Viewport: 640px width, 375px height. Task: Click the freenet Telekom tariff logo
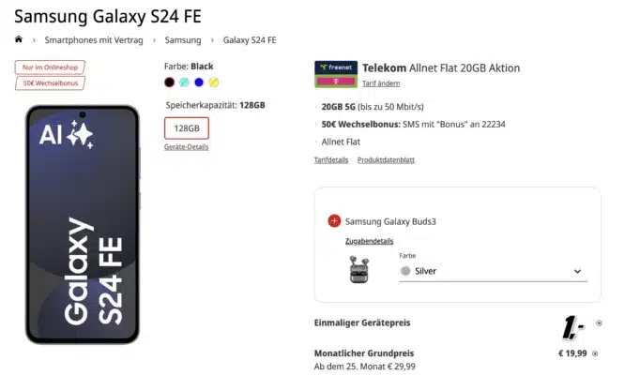point(335,75)
